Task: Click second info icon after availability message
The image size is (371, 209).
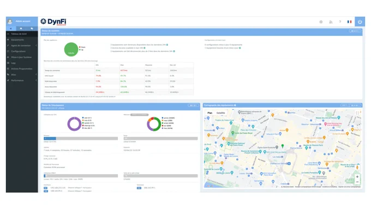Action: [145, 48]
